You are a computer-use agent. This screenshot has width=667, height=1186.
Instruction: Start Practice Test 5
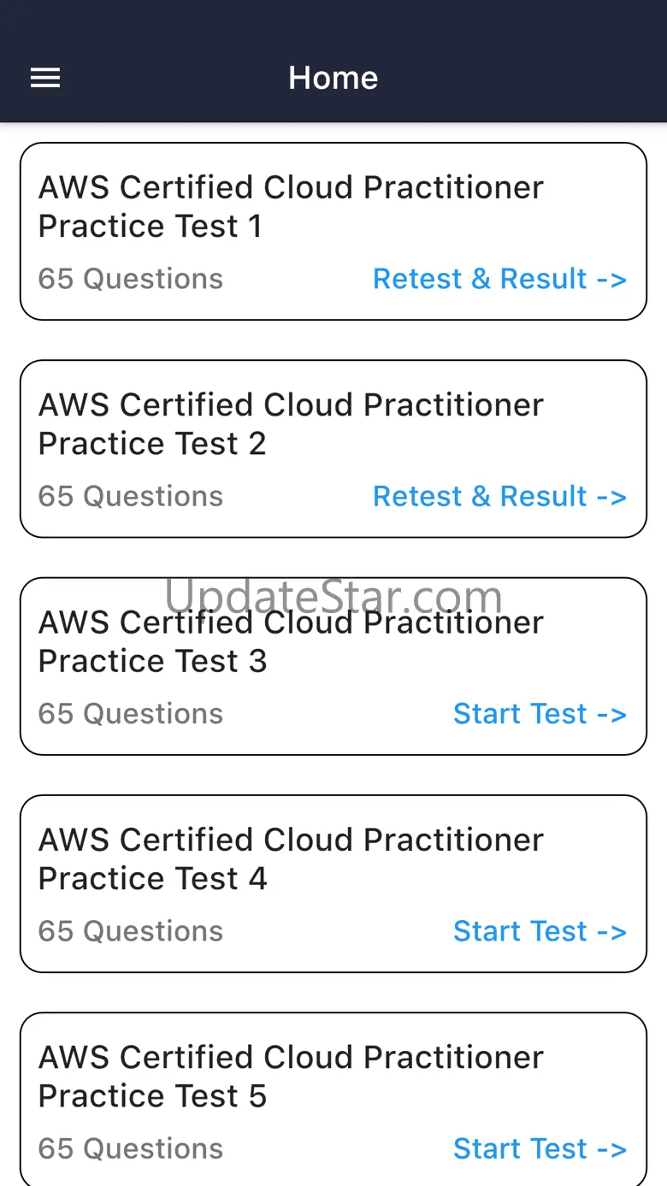[x=540, y=1148]
